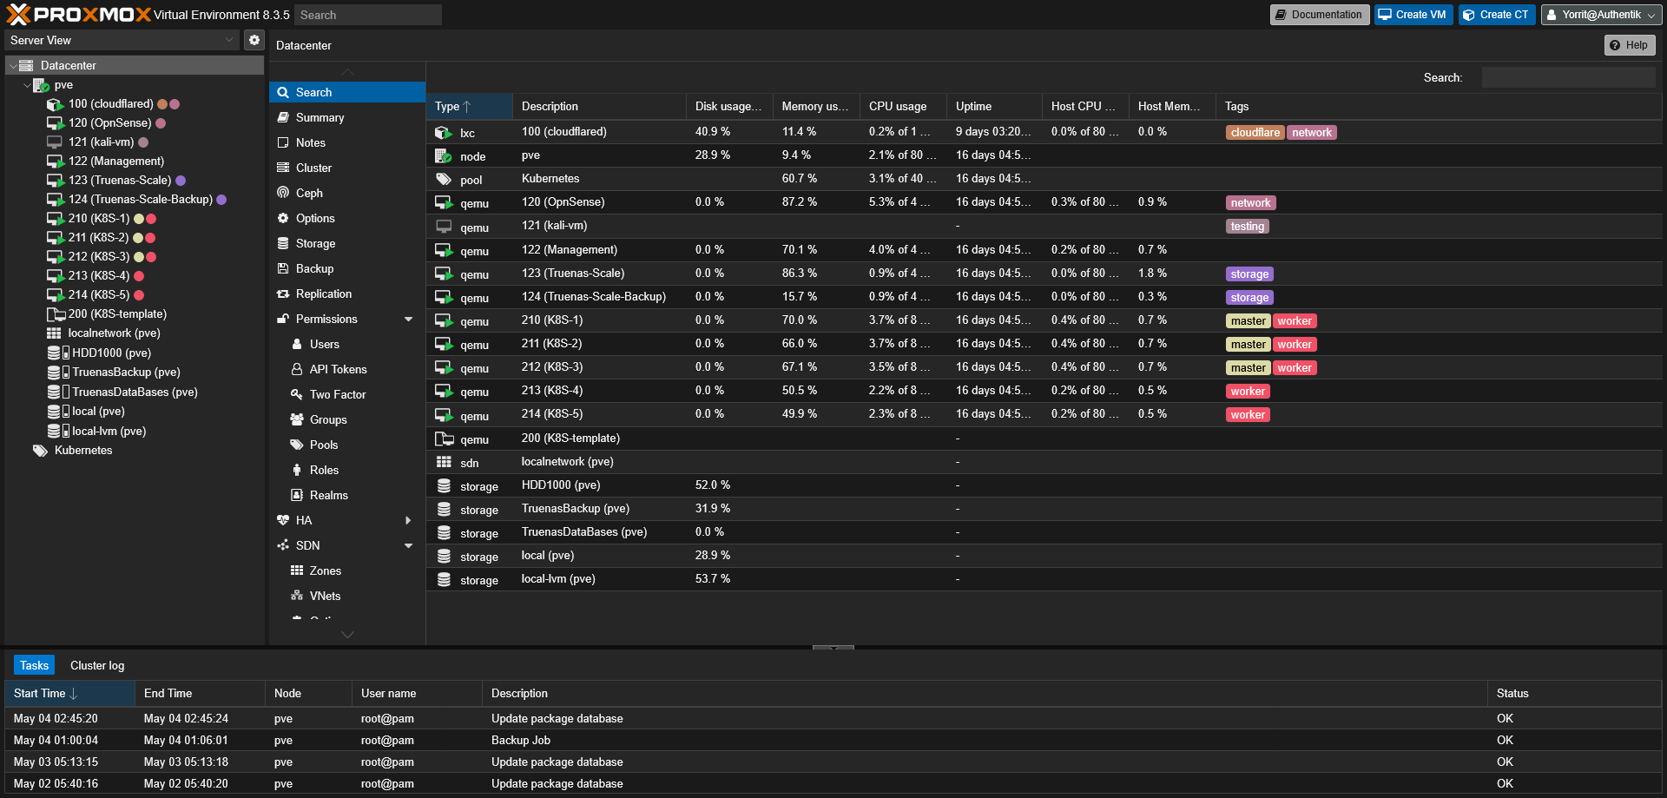Collapse the Permissions submenu arrow

tap(408, 320)
